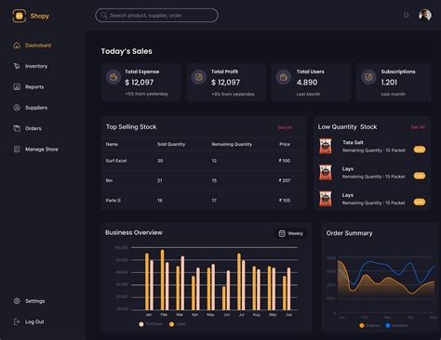Select the Log Out menu item
441x340 pixels.
coord(29,321)
